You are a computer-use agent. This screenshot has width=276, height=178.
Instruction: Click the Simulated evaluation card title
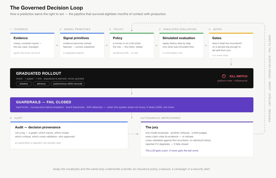(x=179, y=38)
